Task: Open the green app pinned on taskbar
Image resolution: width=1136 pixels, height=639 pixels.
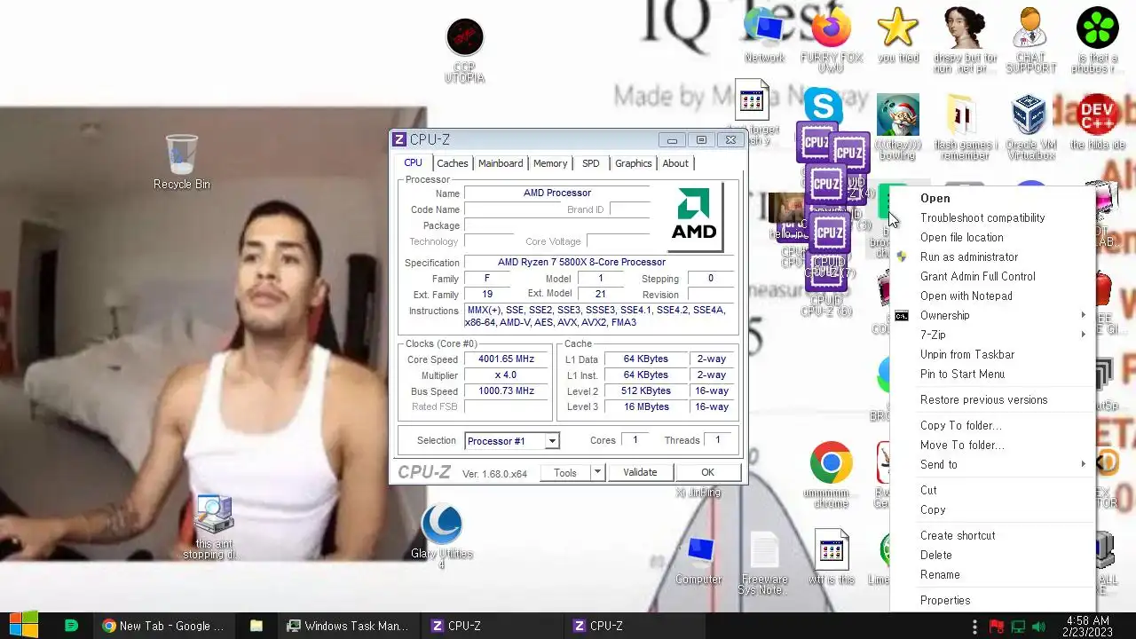Action: click(x=72, y=626)
